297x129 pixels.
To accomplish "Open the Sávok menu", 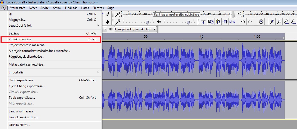I will [57, 8].
